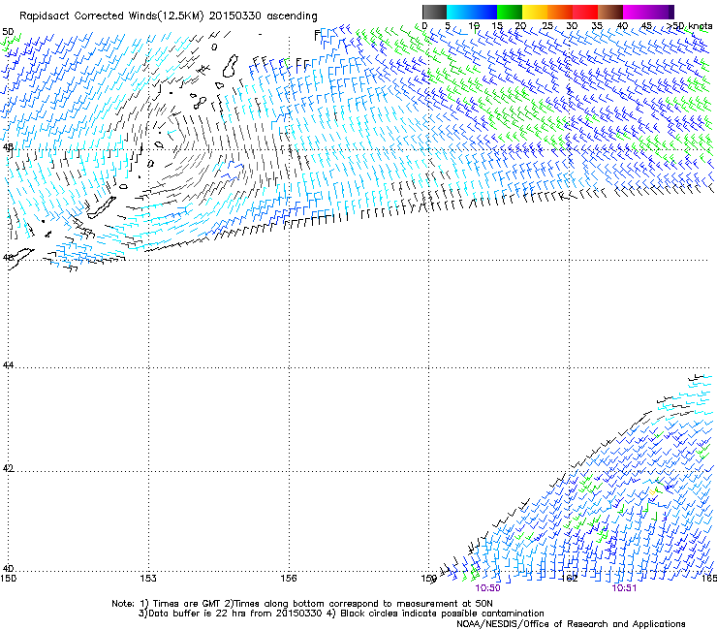The height and width of the screenshot is (630, 717).
Task: Click the '35' label under the color bar
Action: click(x=597, y=26)
